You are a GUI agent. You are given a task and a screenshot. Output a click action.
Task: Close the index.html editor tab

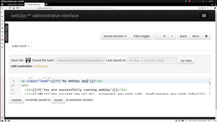point(28,46)
